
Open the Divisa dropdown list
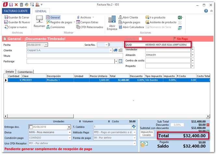pos(69,132)
